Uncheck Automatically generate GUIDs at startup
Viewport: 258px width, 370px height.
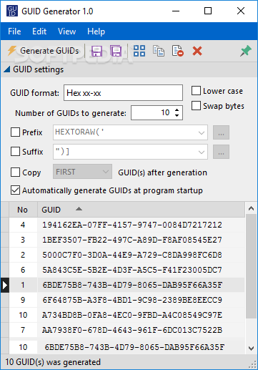[15, 190]
